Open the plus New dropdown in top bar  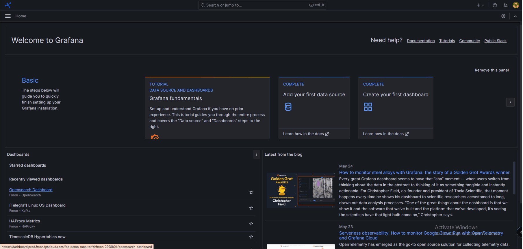[480, 5]
